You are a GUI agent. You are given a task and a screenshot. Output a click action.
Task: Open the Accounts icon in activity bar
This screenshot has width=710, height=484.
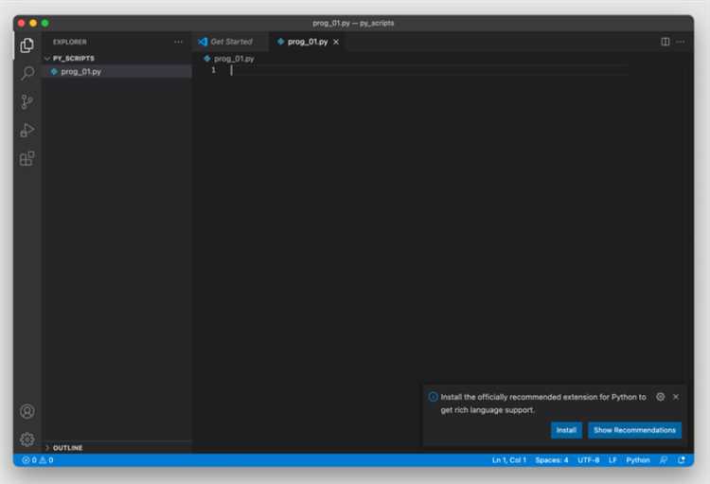(27, 411)
